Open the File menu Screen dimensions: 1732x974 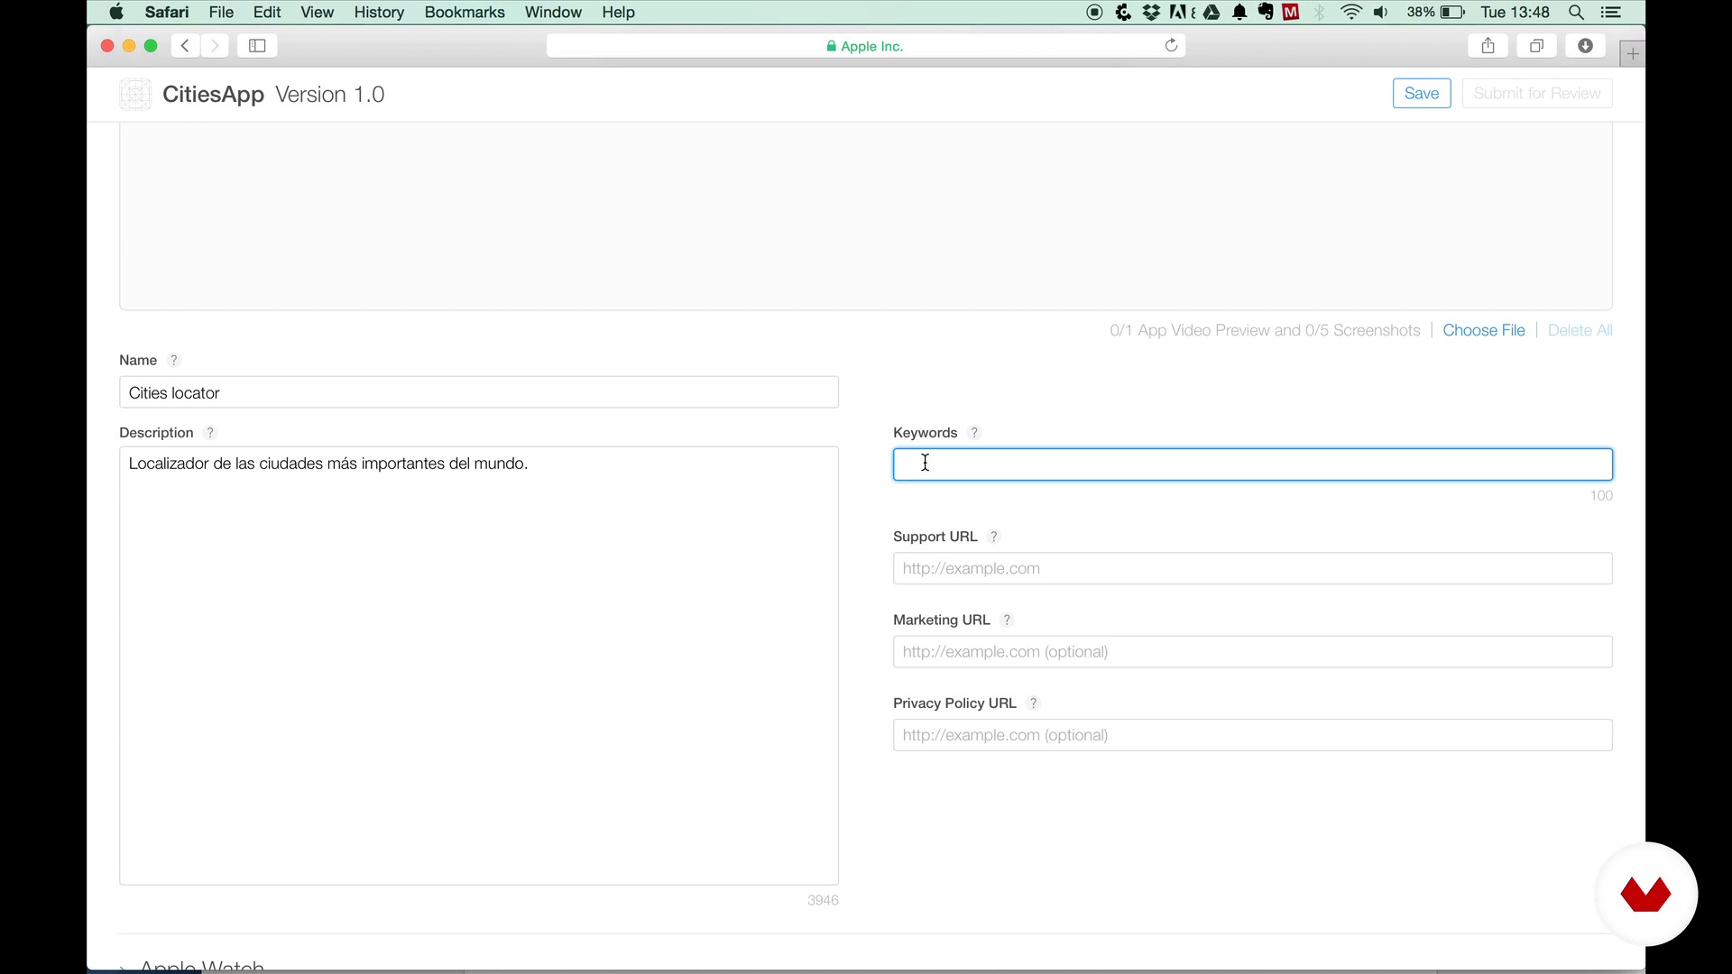click(221, 13)
